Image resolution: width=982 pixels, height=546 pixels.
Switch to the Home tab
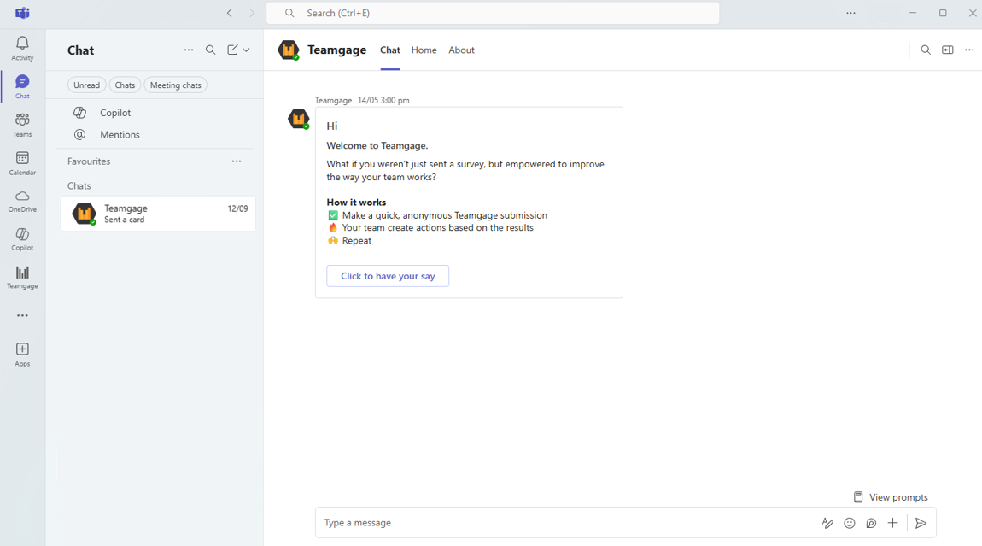tap(424, 50)
